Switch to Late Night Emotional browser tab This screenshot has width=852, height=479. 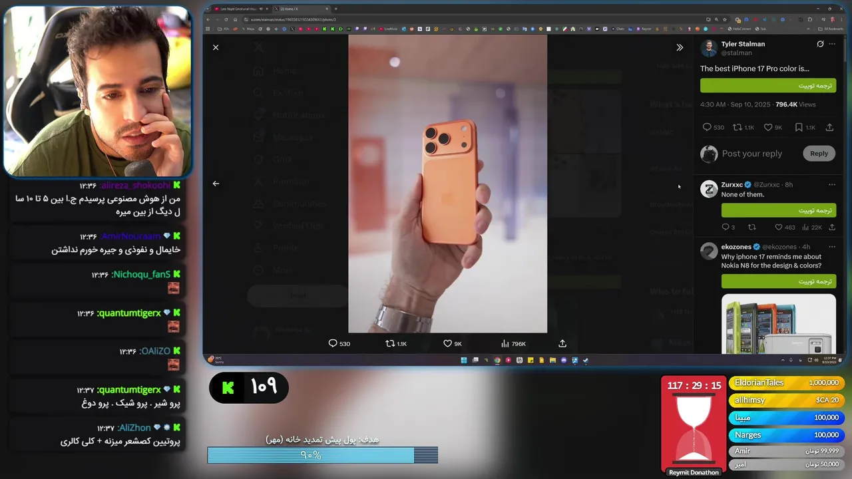tap(242, 9)
